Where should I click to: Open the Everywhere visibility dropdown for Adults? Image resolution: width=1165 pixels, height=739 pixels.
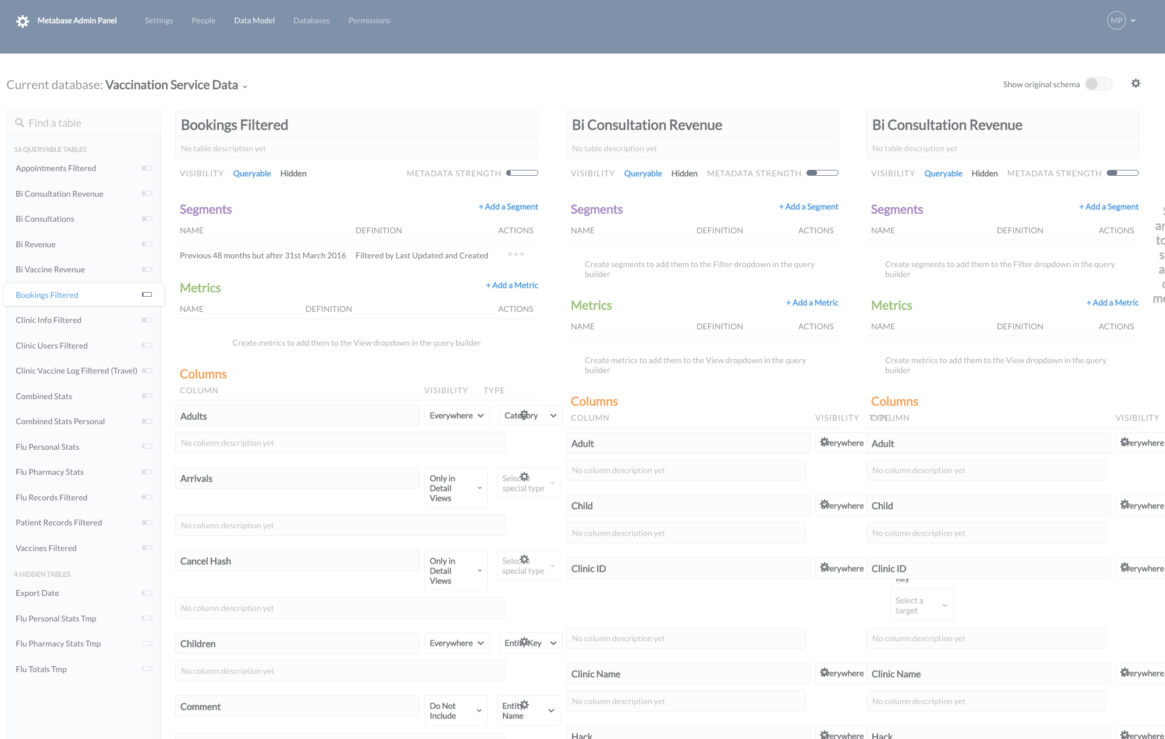(x=457, y=415)
